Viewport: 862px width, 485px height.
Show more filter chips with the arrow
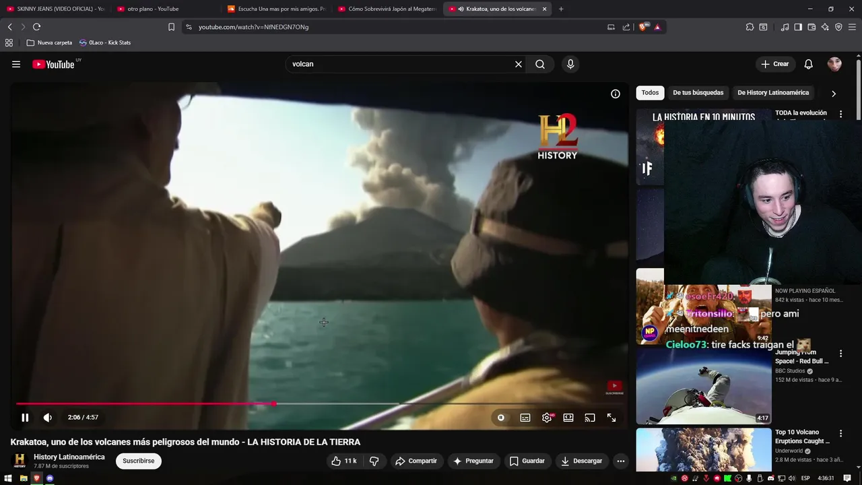[x=834, y=94]
